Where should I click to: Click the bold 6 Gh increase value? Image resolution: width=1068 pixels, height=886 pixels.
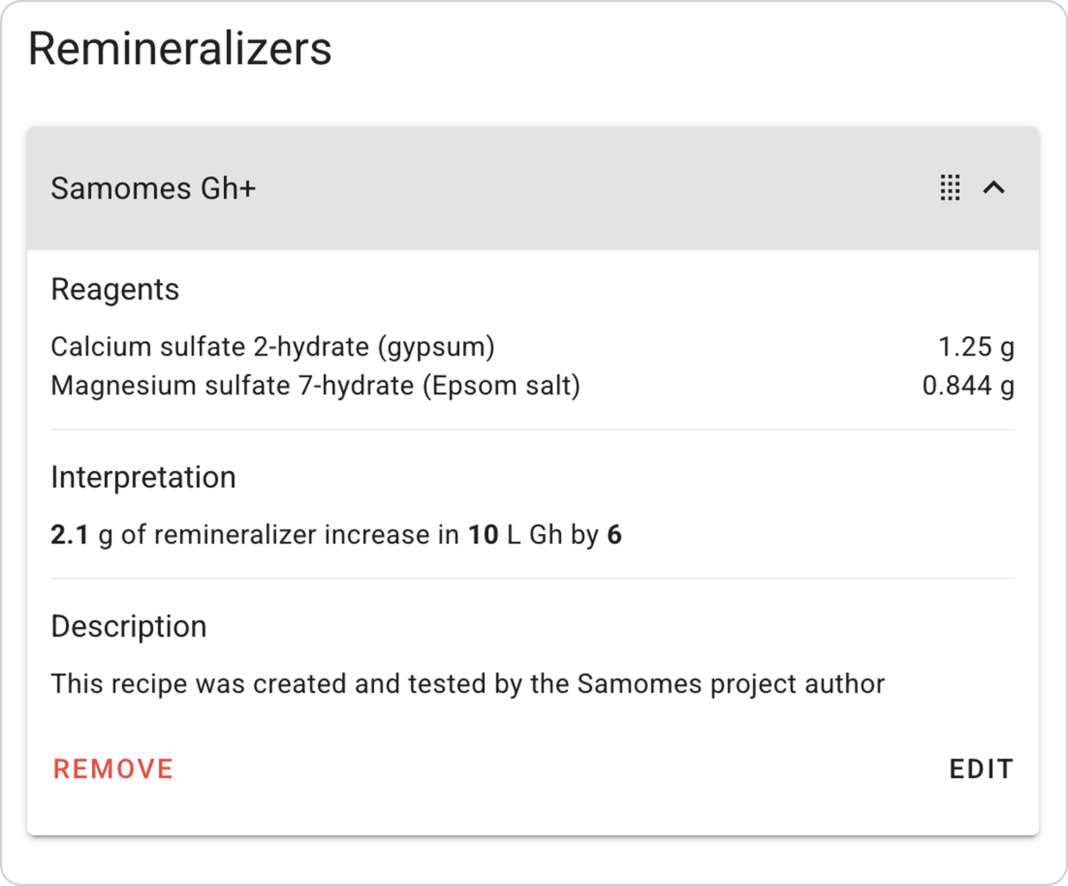tap(615, 535)
